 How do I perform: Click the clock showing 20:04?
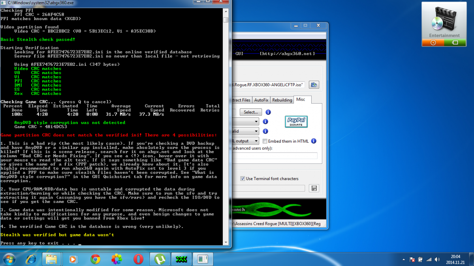click(x=455, y=256)
